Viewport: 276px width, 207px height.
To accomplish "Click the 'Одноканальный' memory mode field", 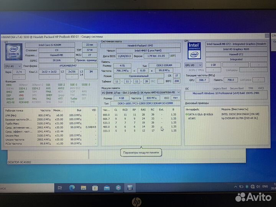I will tap(139, 76).
